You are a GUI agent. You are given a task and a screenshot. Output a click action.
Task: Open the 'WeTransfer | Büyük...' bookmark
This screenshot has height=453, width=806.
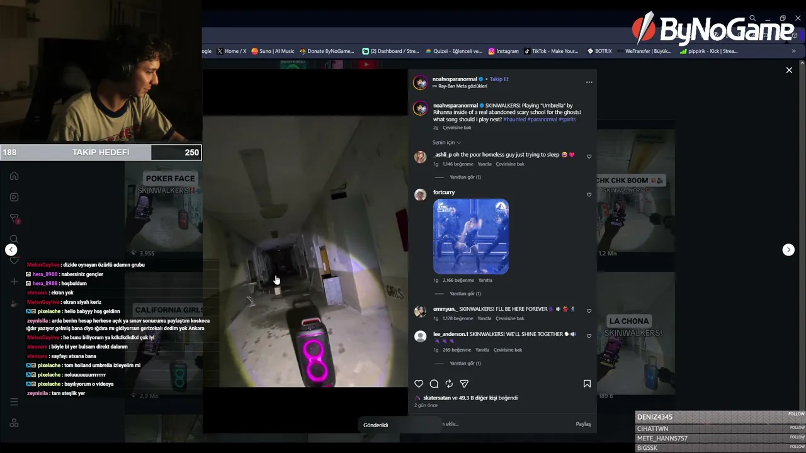pos(644,51)
